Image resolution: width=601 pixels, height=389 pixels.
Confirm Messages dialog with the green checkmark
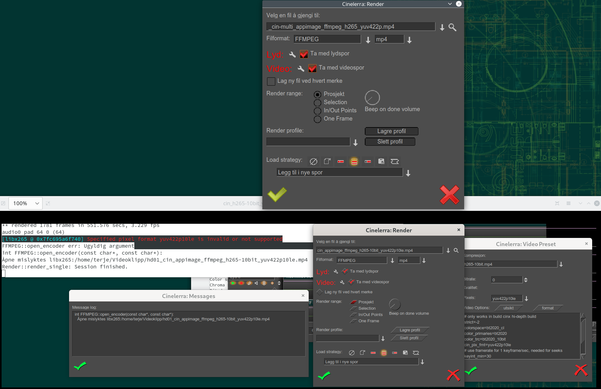[x=80, y=366]
